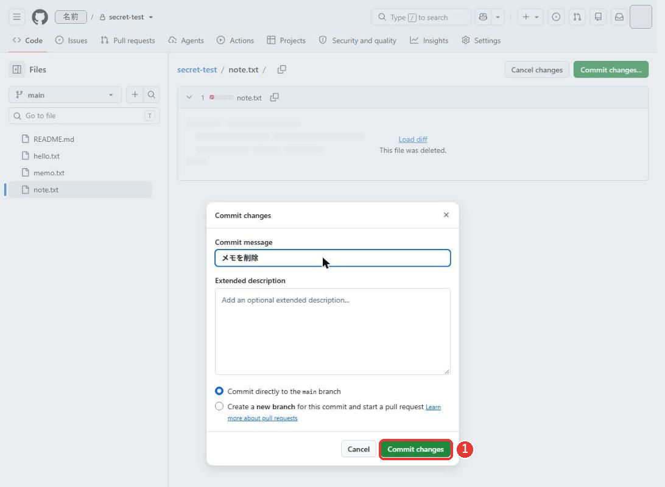Copy the note.txt diff file name
Viewport: 665px width, 487px height.
click(275, 97)
